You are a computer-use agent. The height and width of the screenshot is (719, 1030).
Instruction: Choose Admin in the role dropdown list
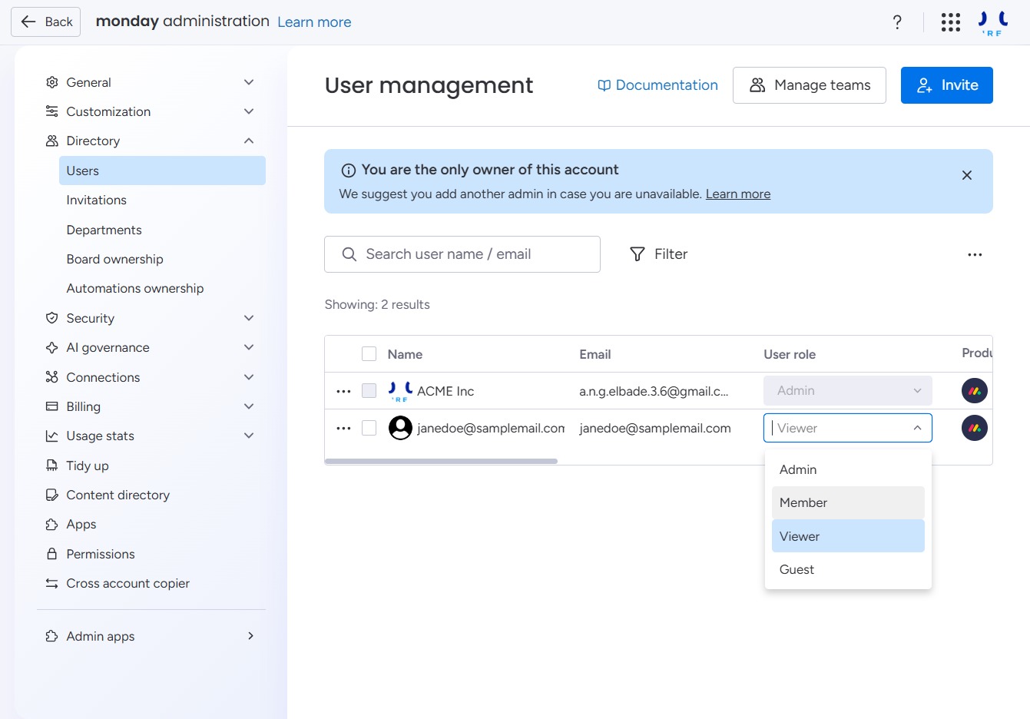(848, 469)
